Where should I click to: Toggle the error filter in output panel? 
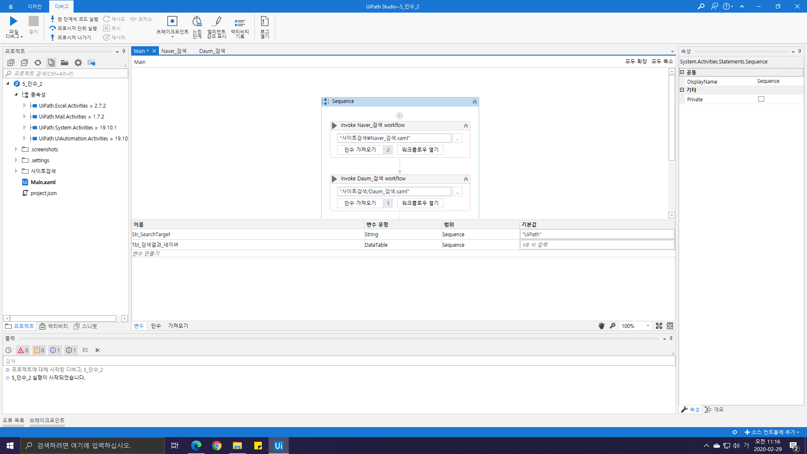(x=23, y=350)
